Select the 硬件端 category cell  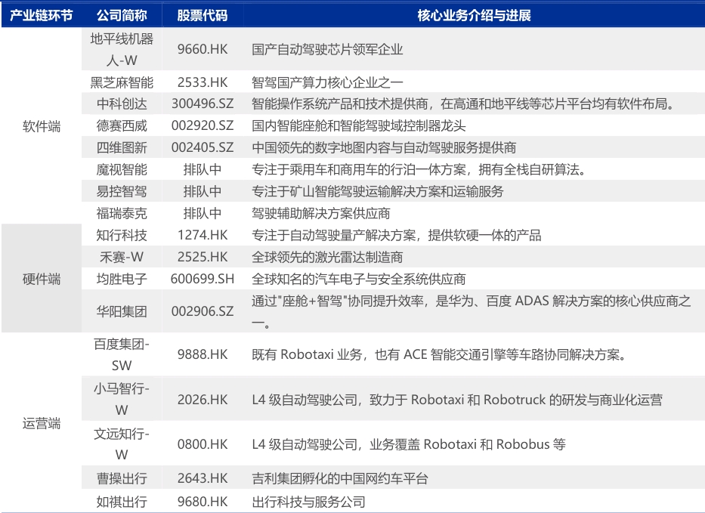(42, 280)
